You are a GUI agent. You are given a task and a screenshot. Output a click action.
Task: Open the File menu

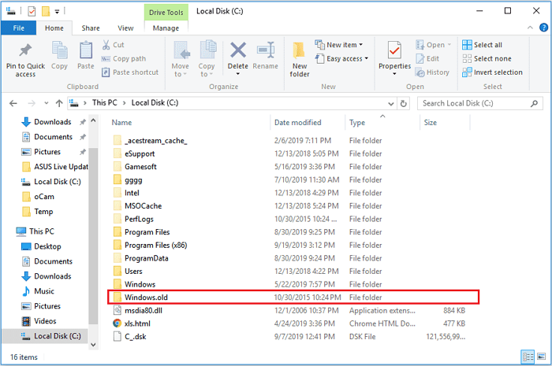[17, 28]
